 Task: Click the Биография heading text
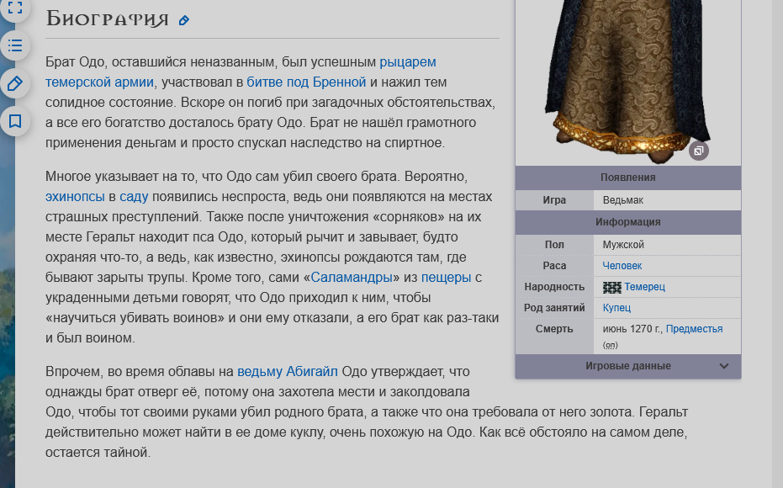108,19
